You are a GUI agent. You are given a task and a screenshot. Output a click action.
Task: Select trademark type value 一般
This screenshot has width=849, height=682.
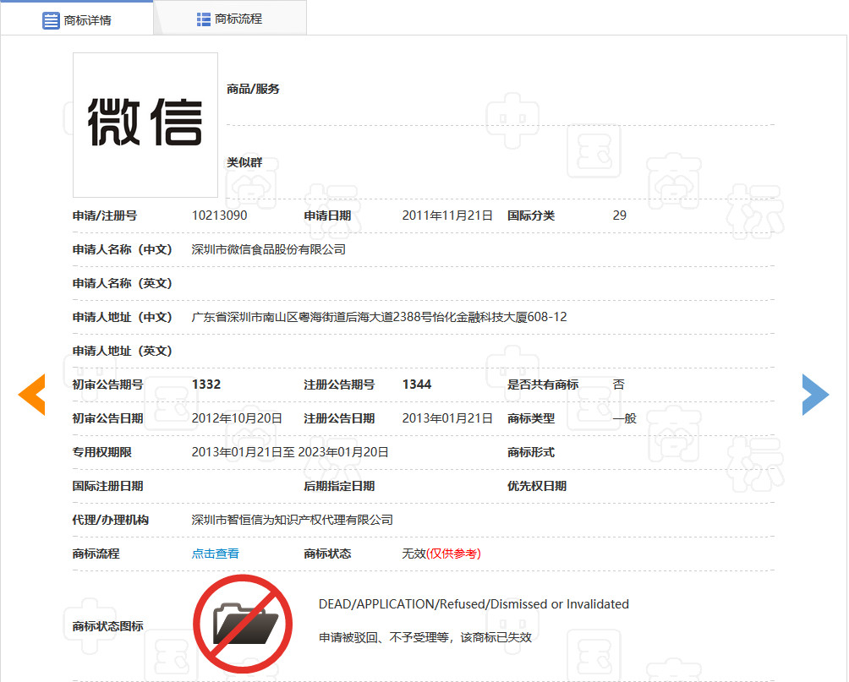[x=624, y=418]
